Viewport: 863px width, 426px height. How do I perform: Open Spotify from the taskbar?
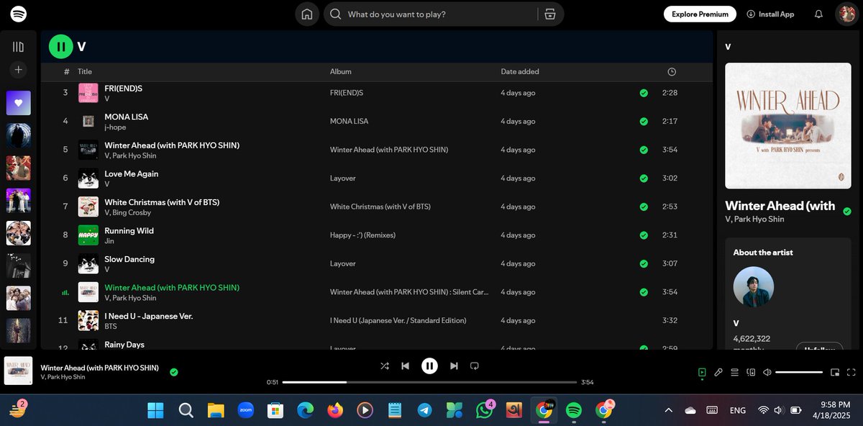pyautogui.click(x=573, y=410)
